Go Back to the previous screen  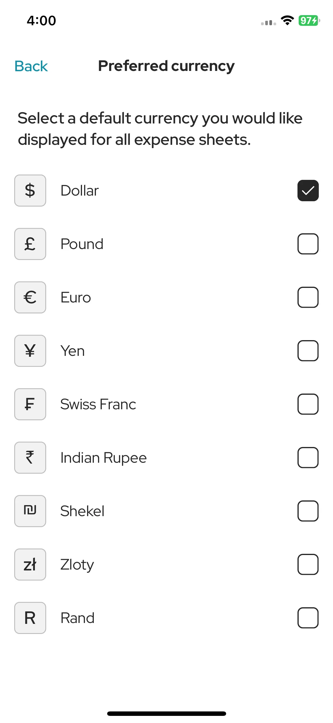point(31,66)
